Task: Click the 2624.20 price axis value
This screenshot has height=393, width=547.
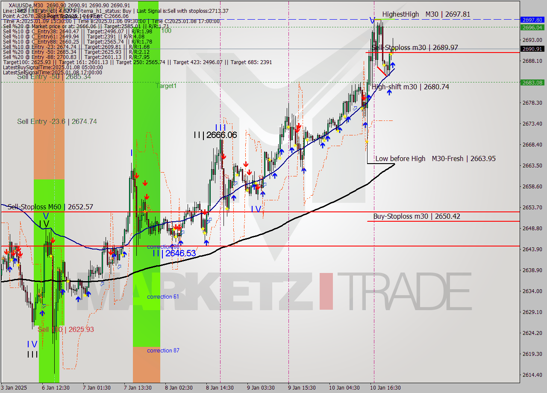Action: 532,333
